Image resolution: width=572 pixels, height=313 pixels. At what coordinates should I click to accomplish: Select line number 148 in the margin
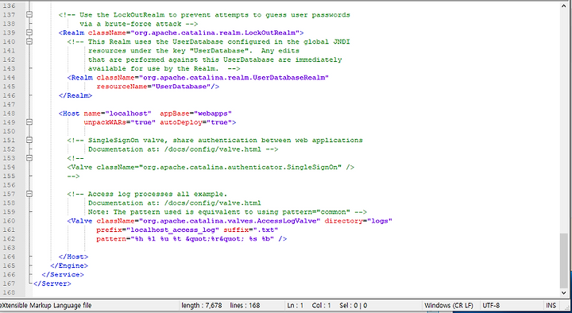tap(9, 113)
